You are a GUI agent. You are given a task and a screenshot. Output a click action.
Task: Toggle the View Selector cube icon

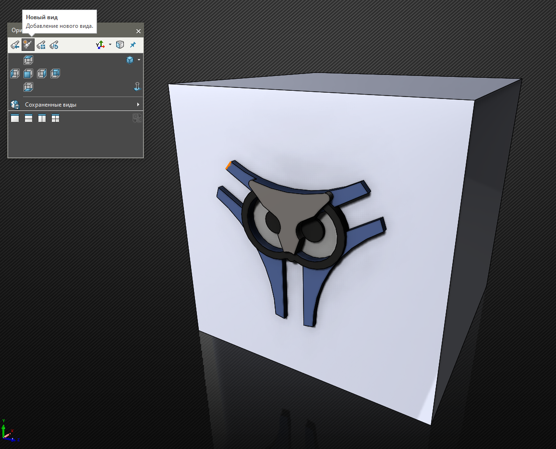tap(120, 45)
